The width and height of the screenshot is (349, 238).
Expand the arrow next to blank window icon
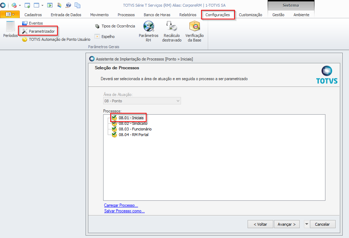[x=42, y=5]
